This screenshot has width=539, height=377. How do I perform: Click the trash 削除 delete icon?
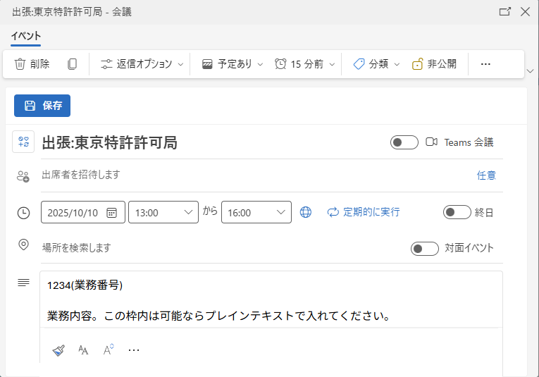(x=20, y=64)
